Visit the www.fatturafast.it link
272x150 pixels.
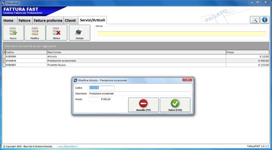(68, 146)
